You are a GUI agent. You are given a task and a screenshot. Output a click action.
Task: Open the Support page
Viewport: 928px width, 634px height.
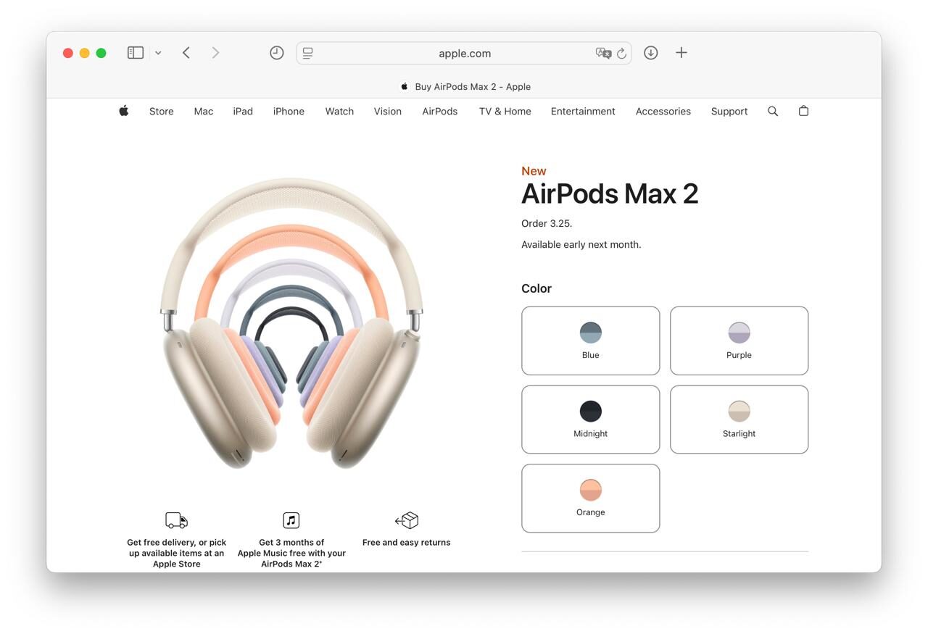[729, 111]
